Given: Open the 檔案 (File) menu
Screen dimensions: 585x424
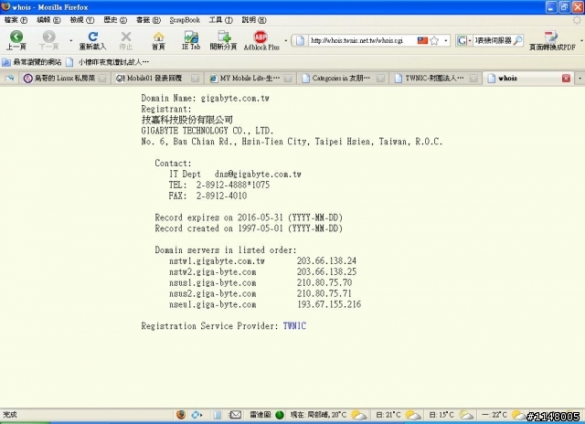Looking at the screenshot, I should [x=16, y=20].
